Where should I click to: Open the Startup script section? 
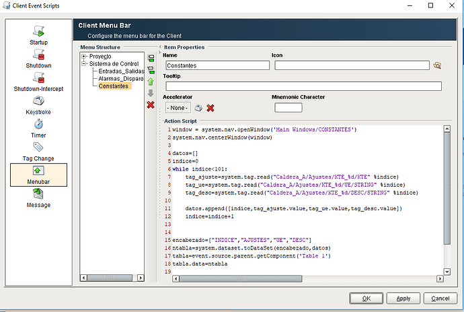[x=38, y=35]
